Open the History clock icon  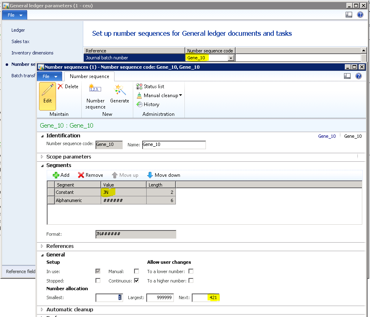click(x=140, y=104)
